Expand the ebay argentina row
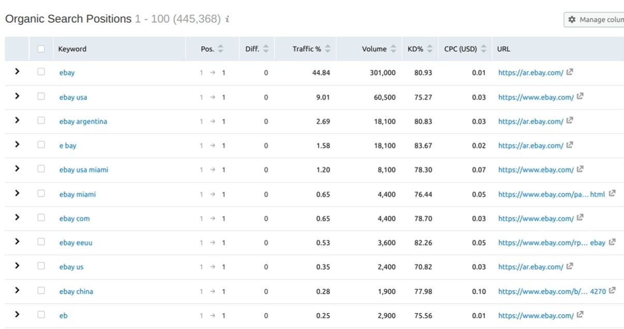This screenshot has width=624, height=329. pos(17,120)
